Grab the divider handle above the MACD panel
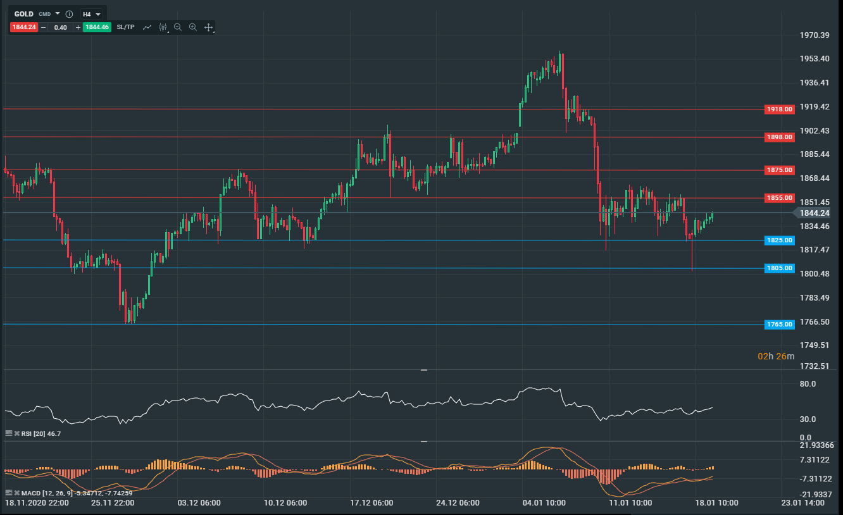843x515 pixels. point(424,441)
